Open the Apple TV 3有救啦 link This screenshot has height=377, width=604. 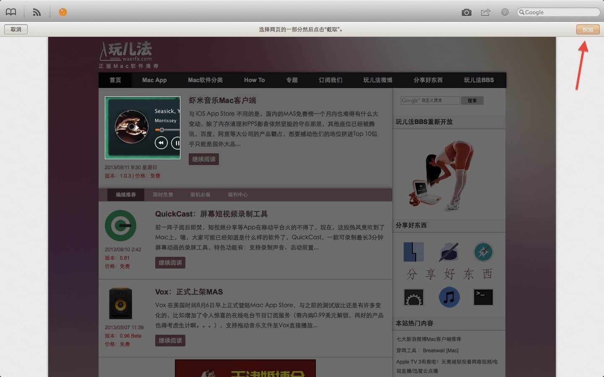click(447, 366)
